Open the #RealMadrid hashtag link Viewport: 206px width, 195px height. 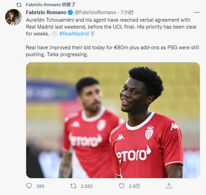(x=74, y=34)
